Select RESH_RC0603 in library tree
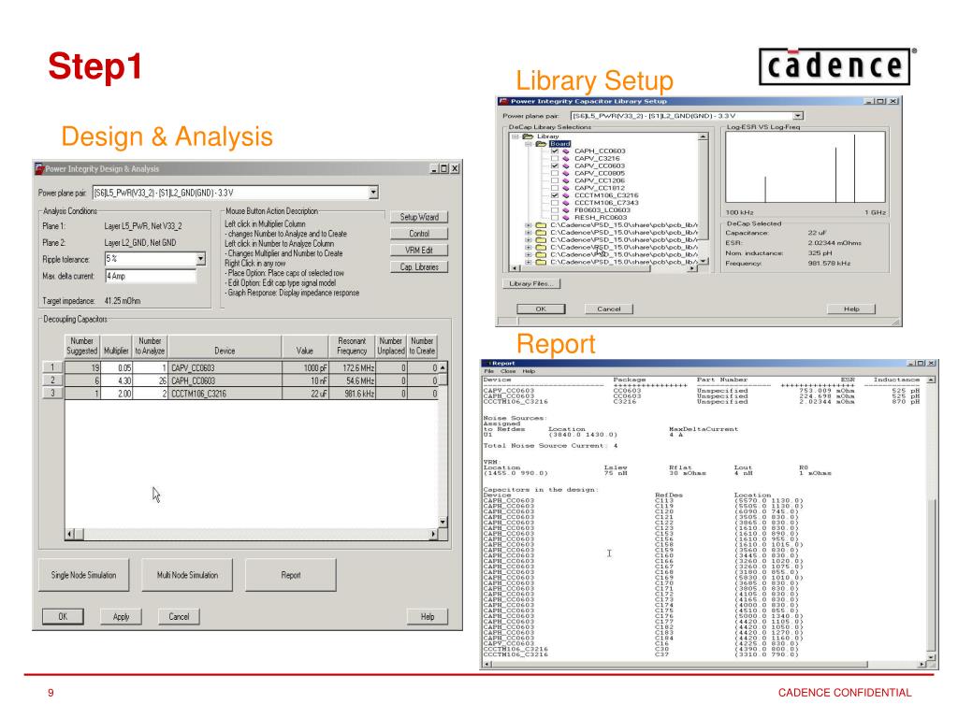Viewport: 958px width, 718px height. click(x=601, y=217)
